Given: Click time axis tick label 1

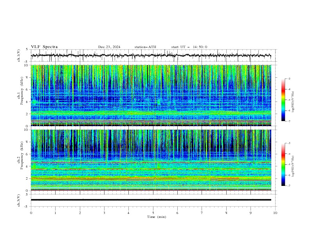Looking at the screenshot, I should click(x=55, y=213).
